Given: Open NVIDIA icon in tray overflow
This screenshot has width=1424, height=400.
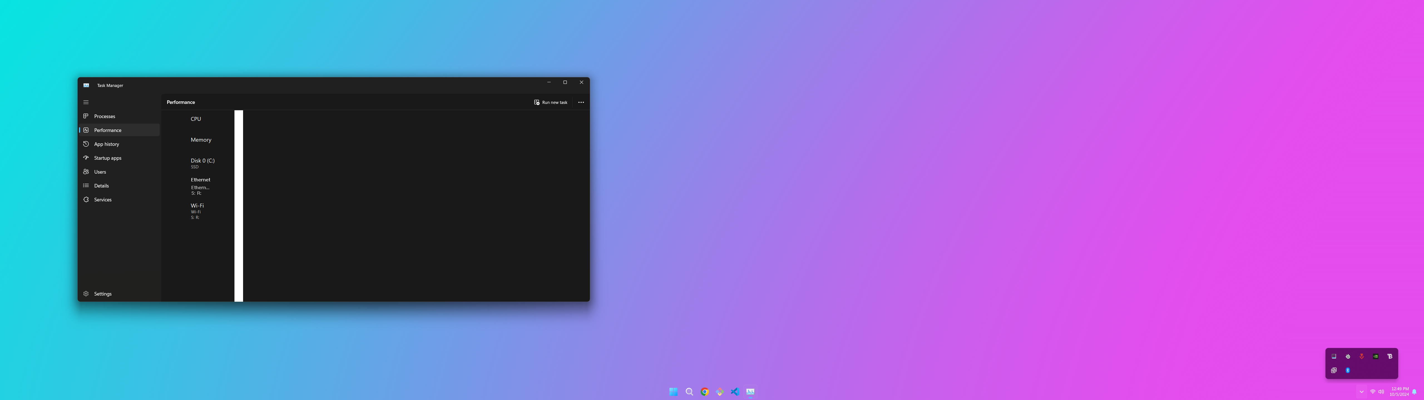Looking at the screenshot, I should click(1375, 356).
